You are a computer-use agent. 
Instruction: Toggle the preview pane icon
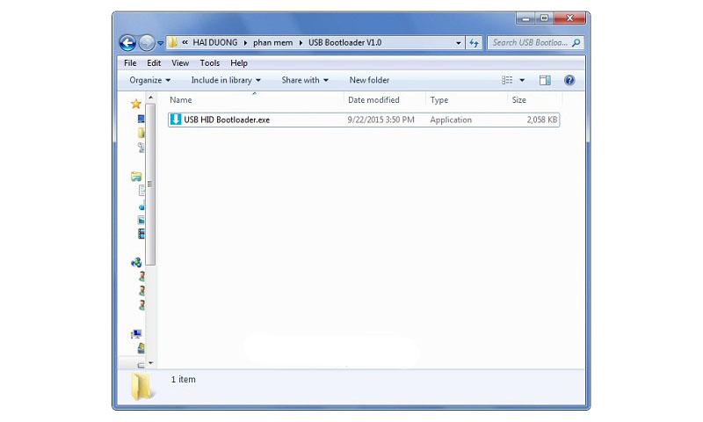(x=545, y=80)
